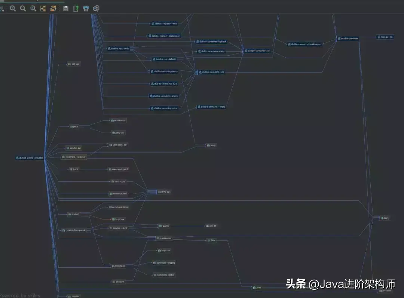Screen dimensions: 404x298
Task: Click the Fit Content toolbar icon
Action: (x=43, y=9)
